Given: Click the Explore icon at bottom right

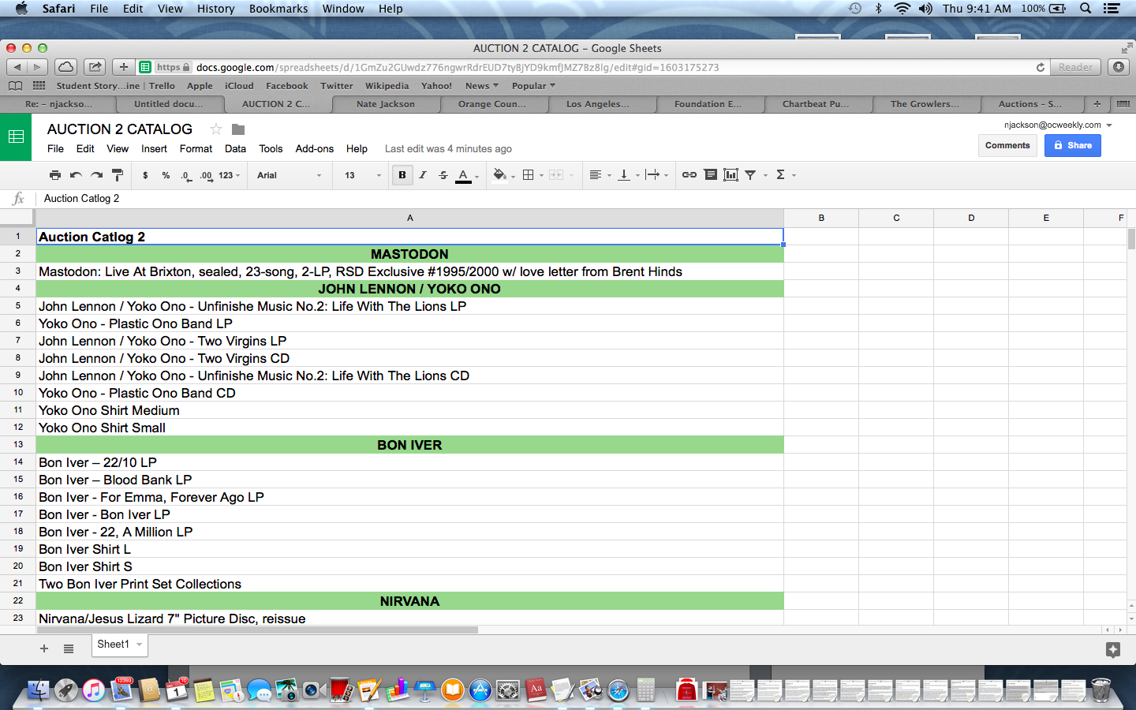Looking at the screenshot, I should pyautogui.click(x=1112, y=649).
